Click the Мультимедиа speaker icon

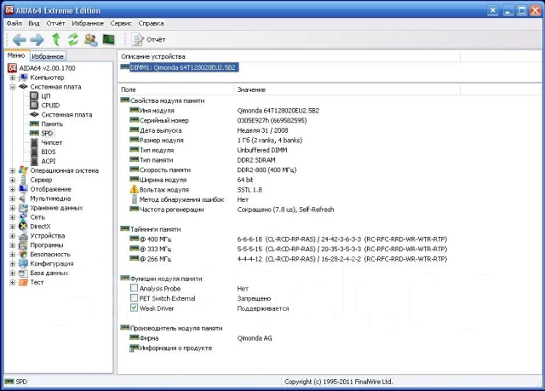[23, 198]
